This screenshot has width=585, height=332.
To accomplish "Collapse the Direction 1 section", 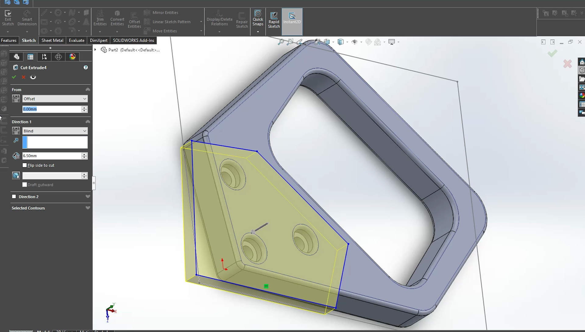I will (88, 122).
